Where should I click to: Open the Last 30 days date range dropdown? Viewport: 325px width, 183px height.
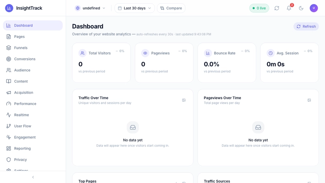[134, 8]
